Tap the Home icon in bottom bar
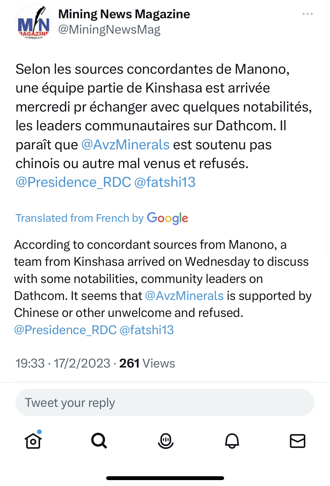This screenshot has width=330, height=486. tap(33, 441)
